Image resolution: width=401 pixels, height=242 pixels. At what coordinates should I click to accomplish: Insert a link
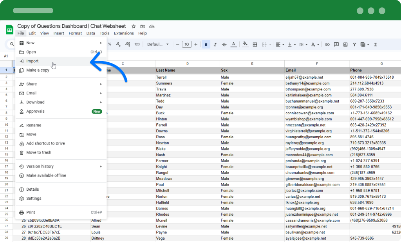pyautogui.click(x=327, y=44)
